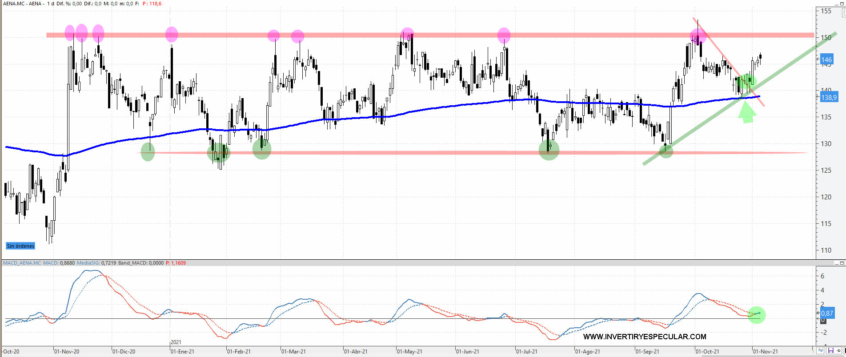The width and height of the screenshot is (846, 357).
Task: Open the WWW.INVERTIRYESPECULAR.COM watermark link
Action: [645, 337]
